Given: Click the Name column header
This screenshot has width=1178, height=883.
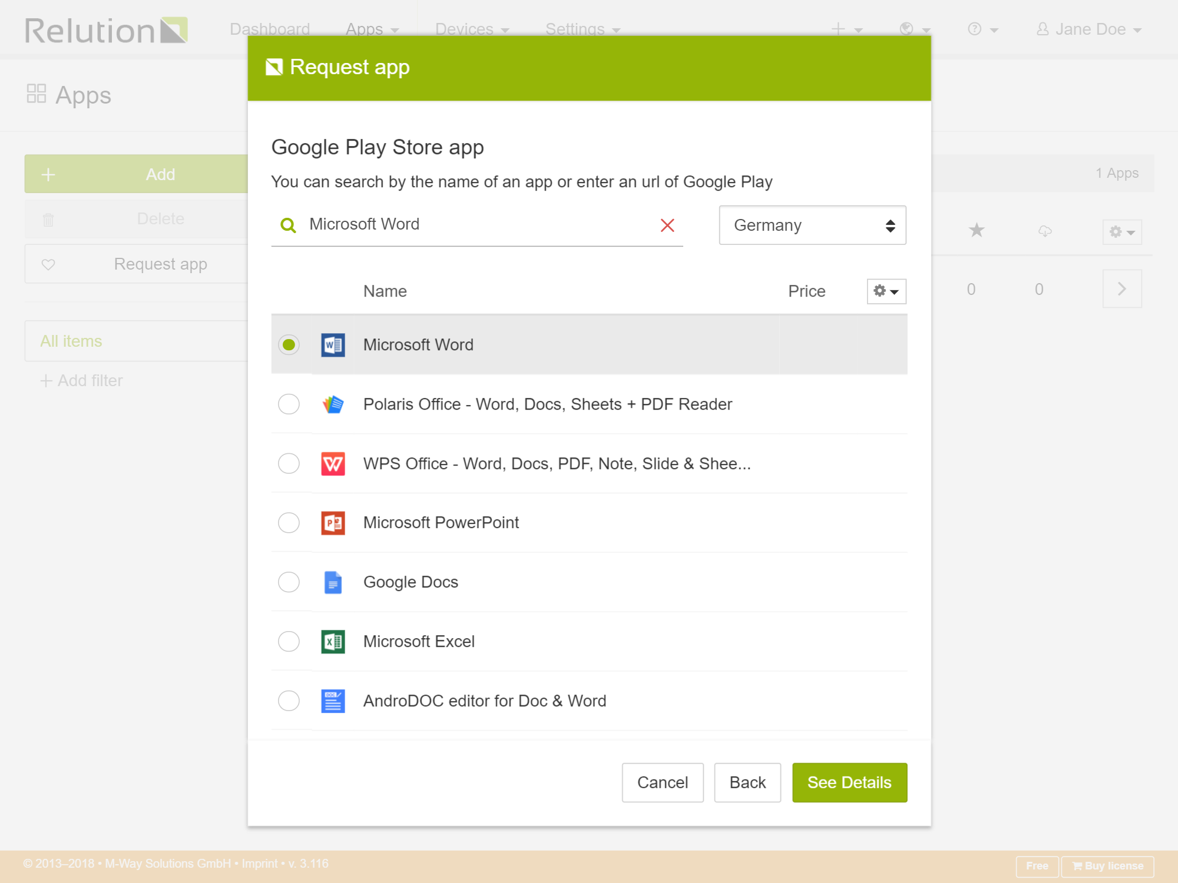Looking at the screenshot, I should click(385, 291).
